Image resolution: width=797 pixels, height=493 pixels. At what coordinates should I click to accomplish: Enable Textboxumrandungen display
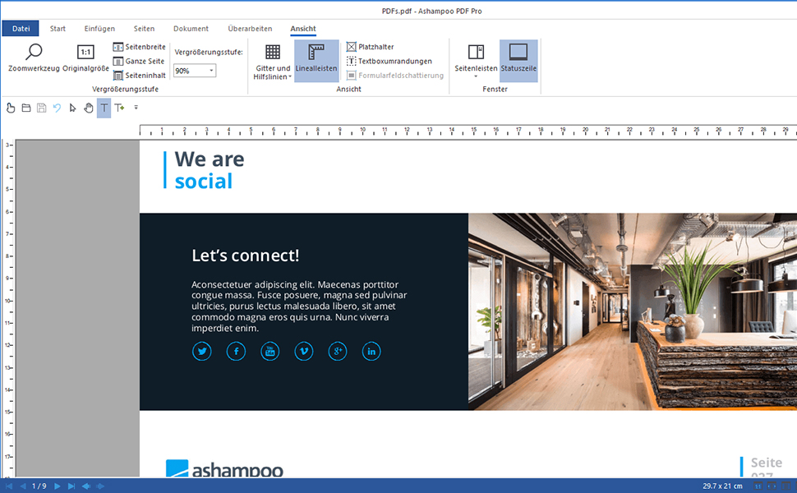click(393, 61)
